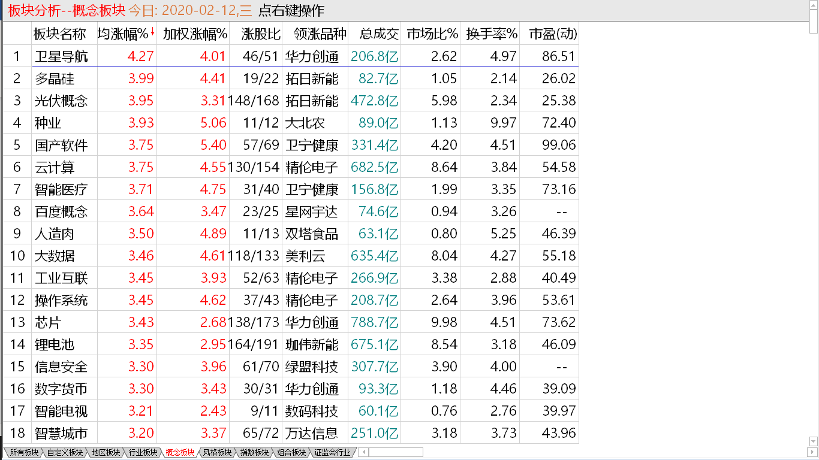Select the 人造肉 sector
Screen dimensions: 819x460
pos(55,234)
